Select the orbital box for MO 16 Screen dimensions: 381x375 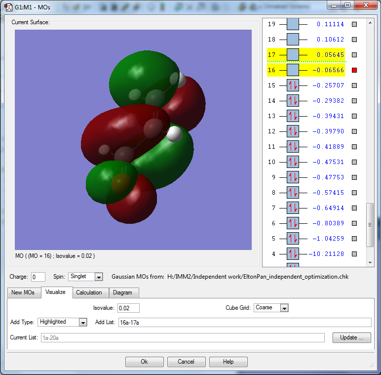[x=293, y=70]
